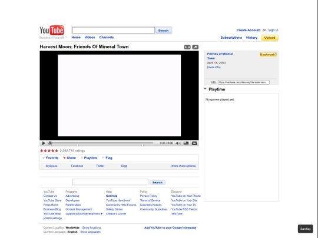
Task: Open Community Guidelines link
Action: point(154,209)
